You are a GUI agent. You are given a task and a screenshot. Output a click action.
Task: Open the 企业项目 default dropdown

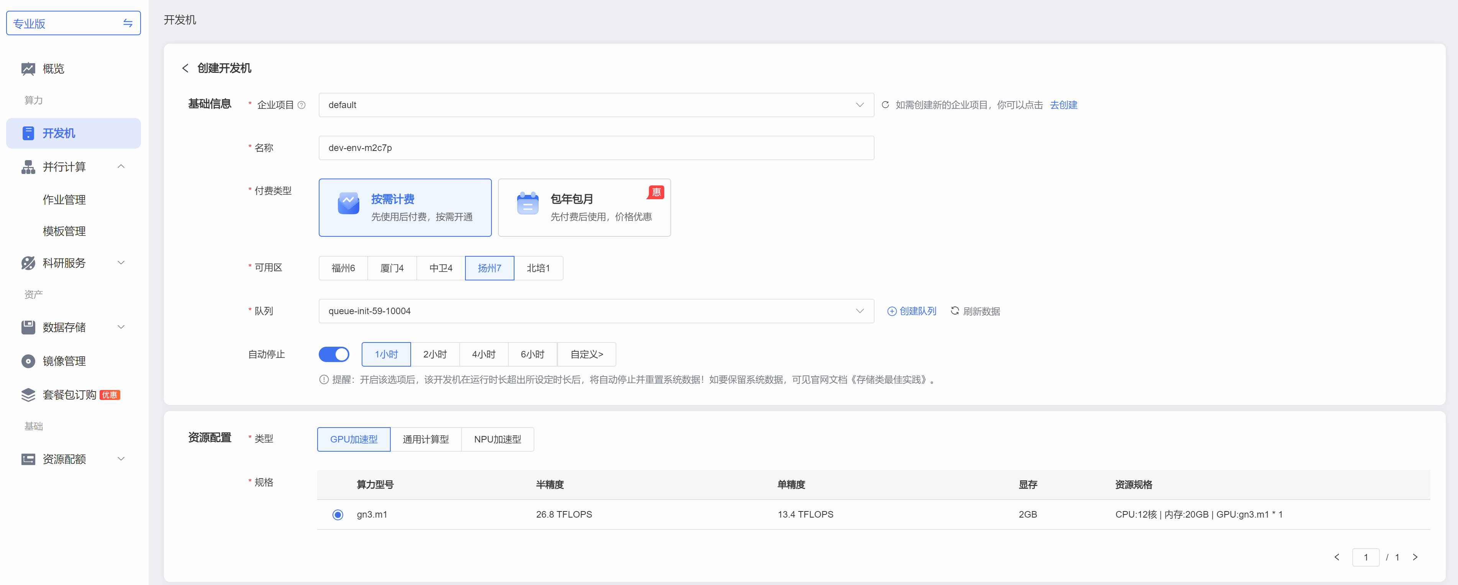[596, 105]
